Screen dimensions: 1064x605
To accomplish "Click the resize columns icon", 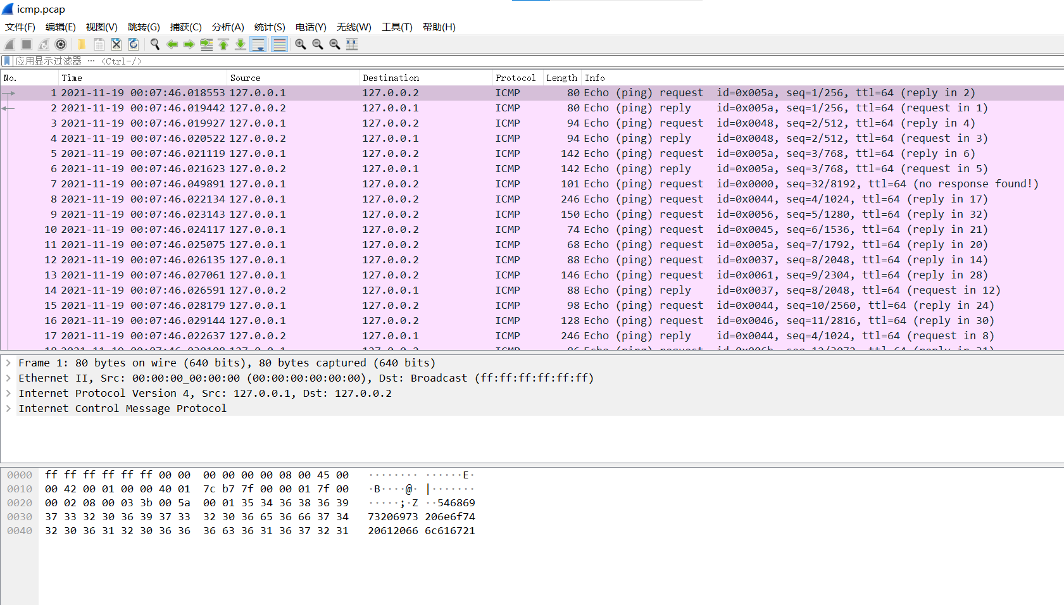I will (x=352, y=44).
